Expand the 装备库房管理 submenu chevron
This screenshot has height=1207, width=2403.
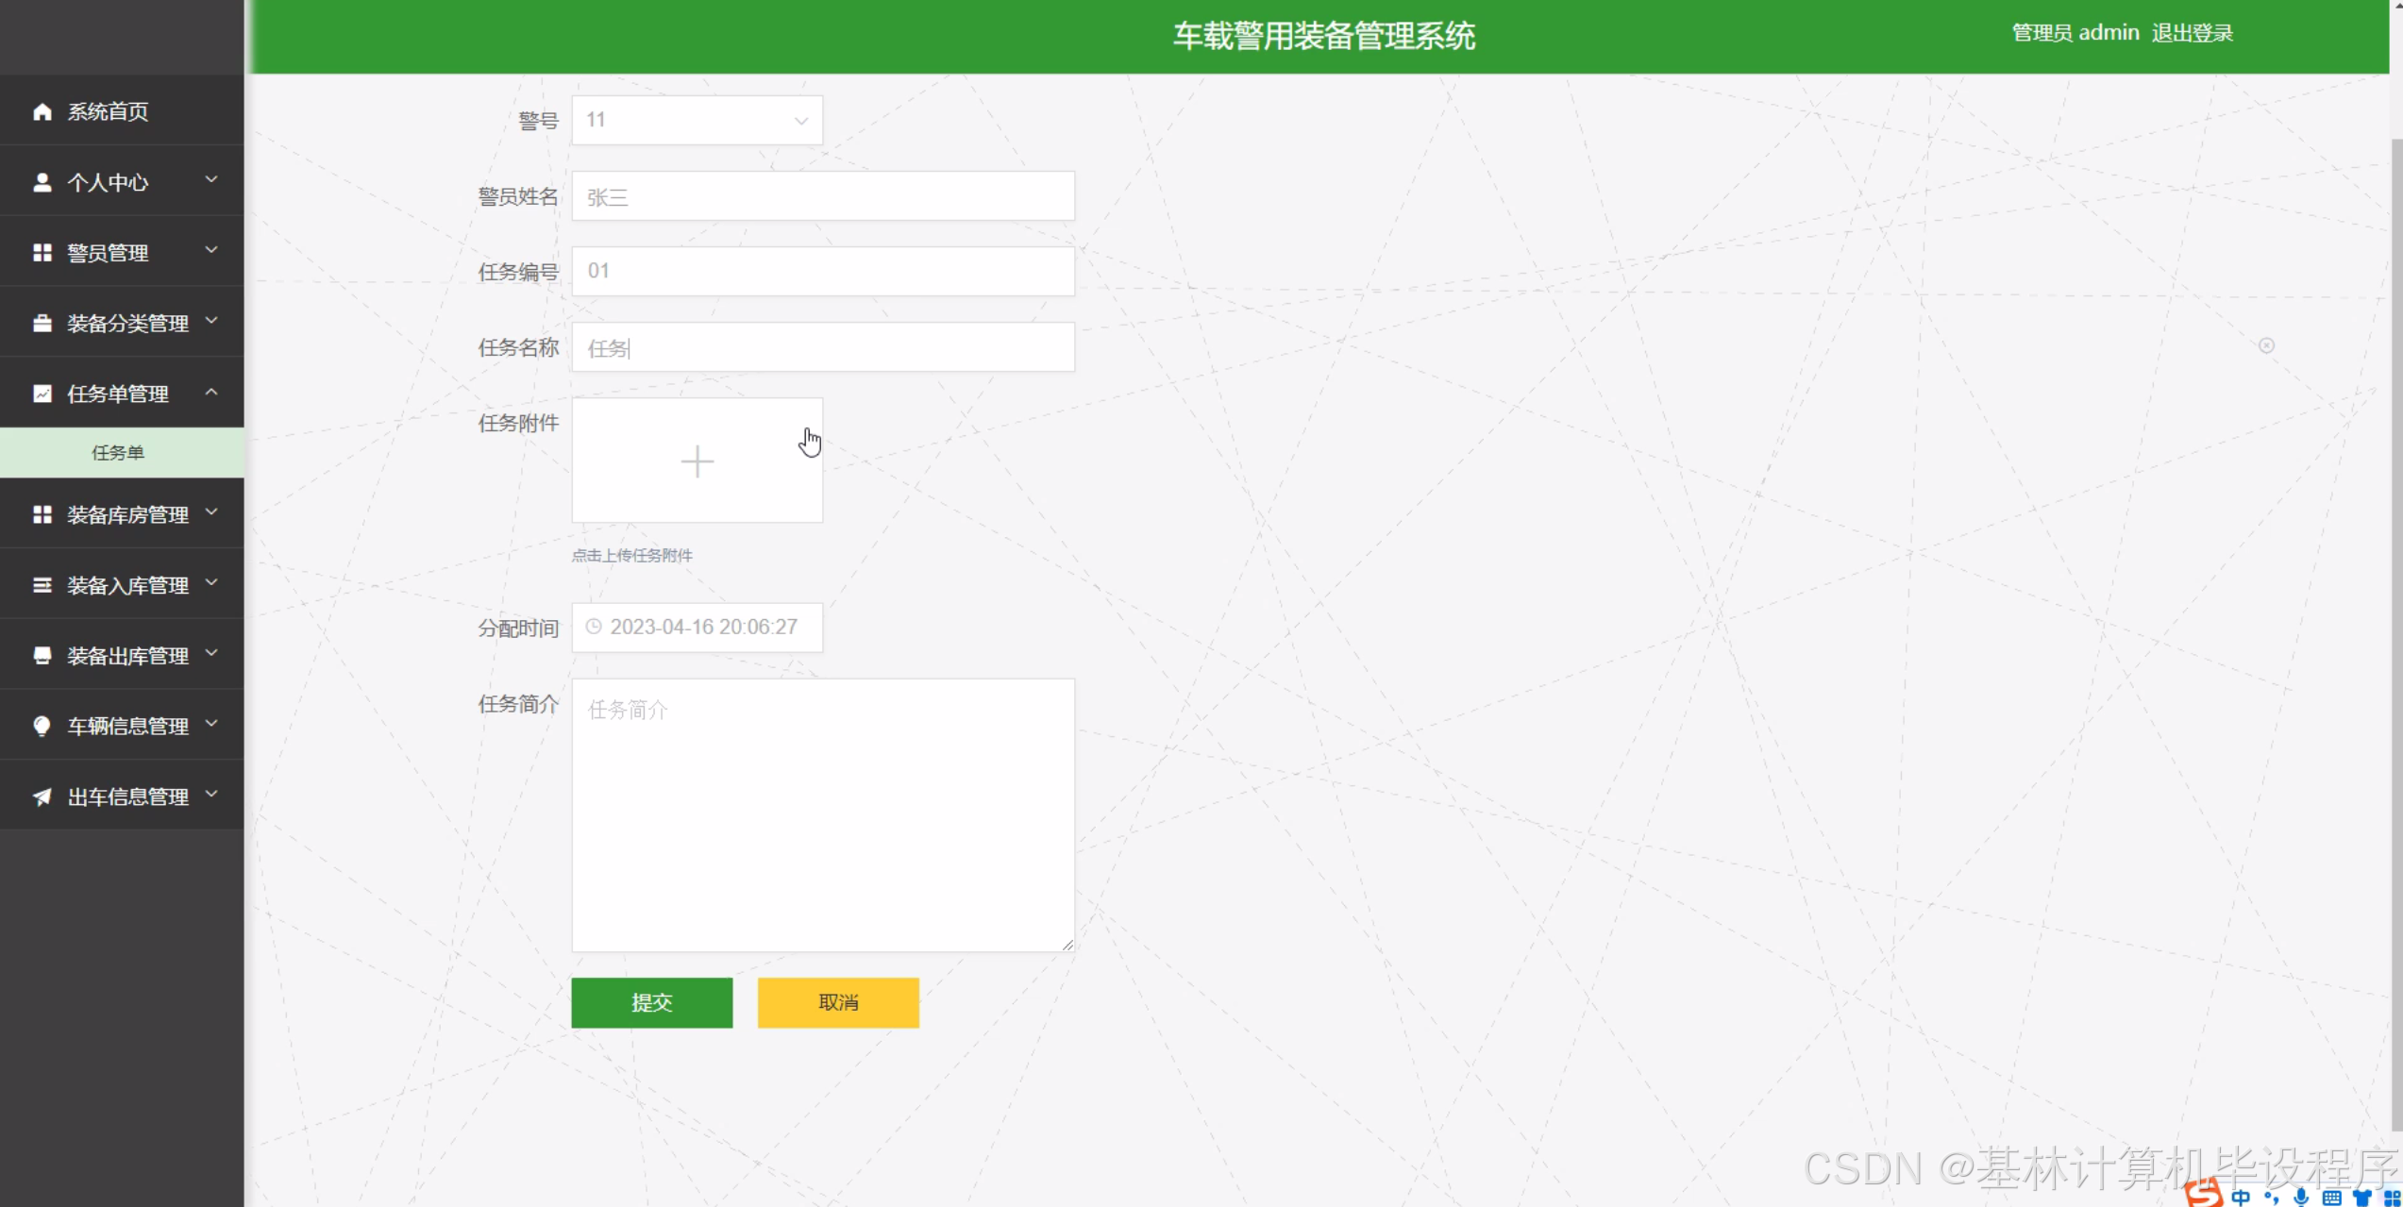[x=211, y=511]
